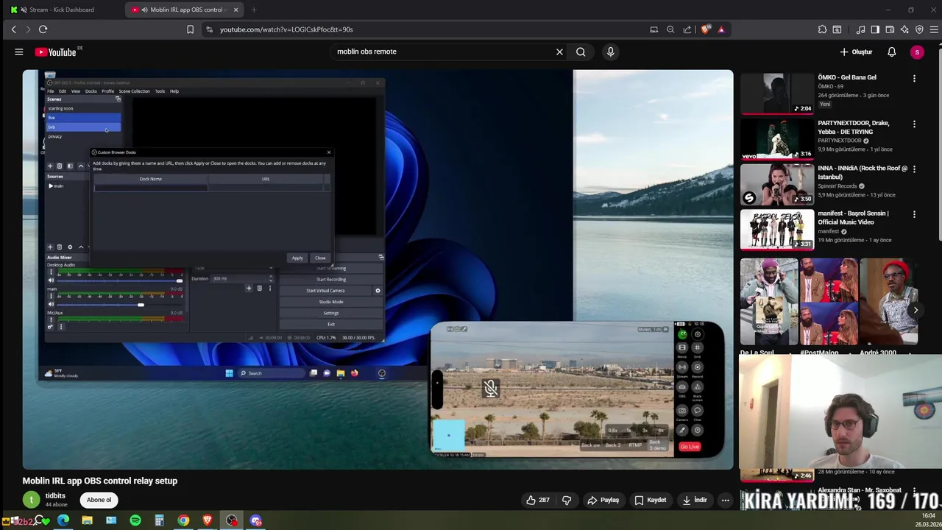Open the De La Soul Shorts thumbnail
Viewport: 942px width, 530px height.
pyautogui.click(x=769, y=302)
